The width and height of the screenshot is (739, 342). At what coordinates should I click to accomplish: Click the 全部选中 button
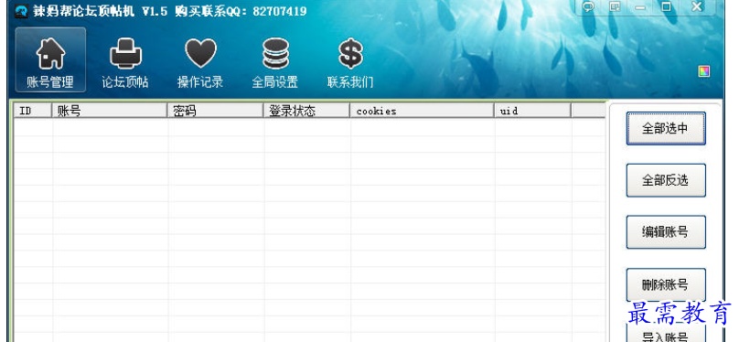point(666,128)
